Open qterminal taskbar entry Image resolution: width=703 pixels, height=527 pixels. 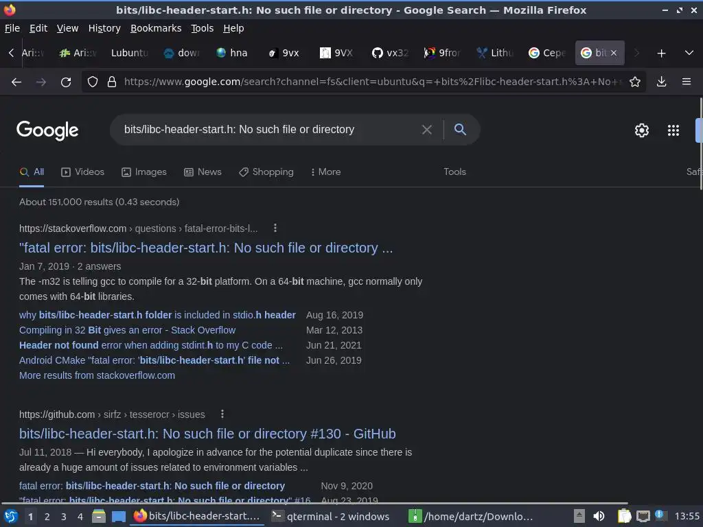tap(332, 516)
